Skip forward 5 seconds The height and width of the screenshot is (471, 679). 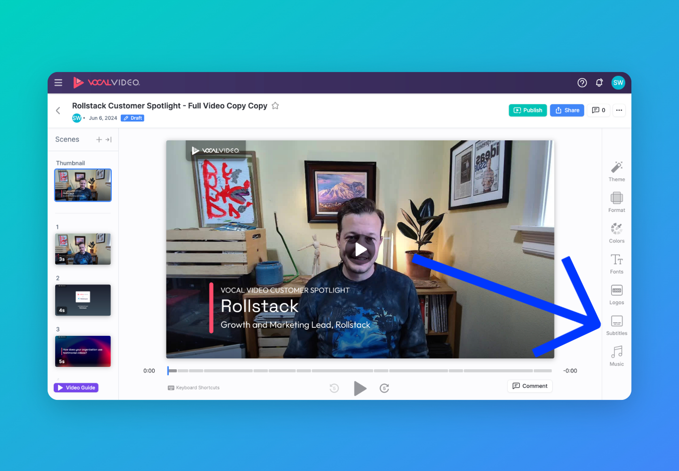point(384,389)
